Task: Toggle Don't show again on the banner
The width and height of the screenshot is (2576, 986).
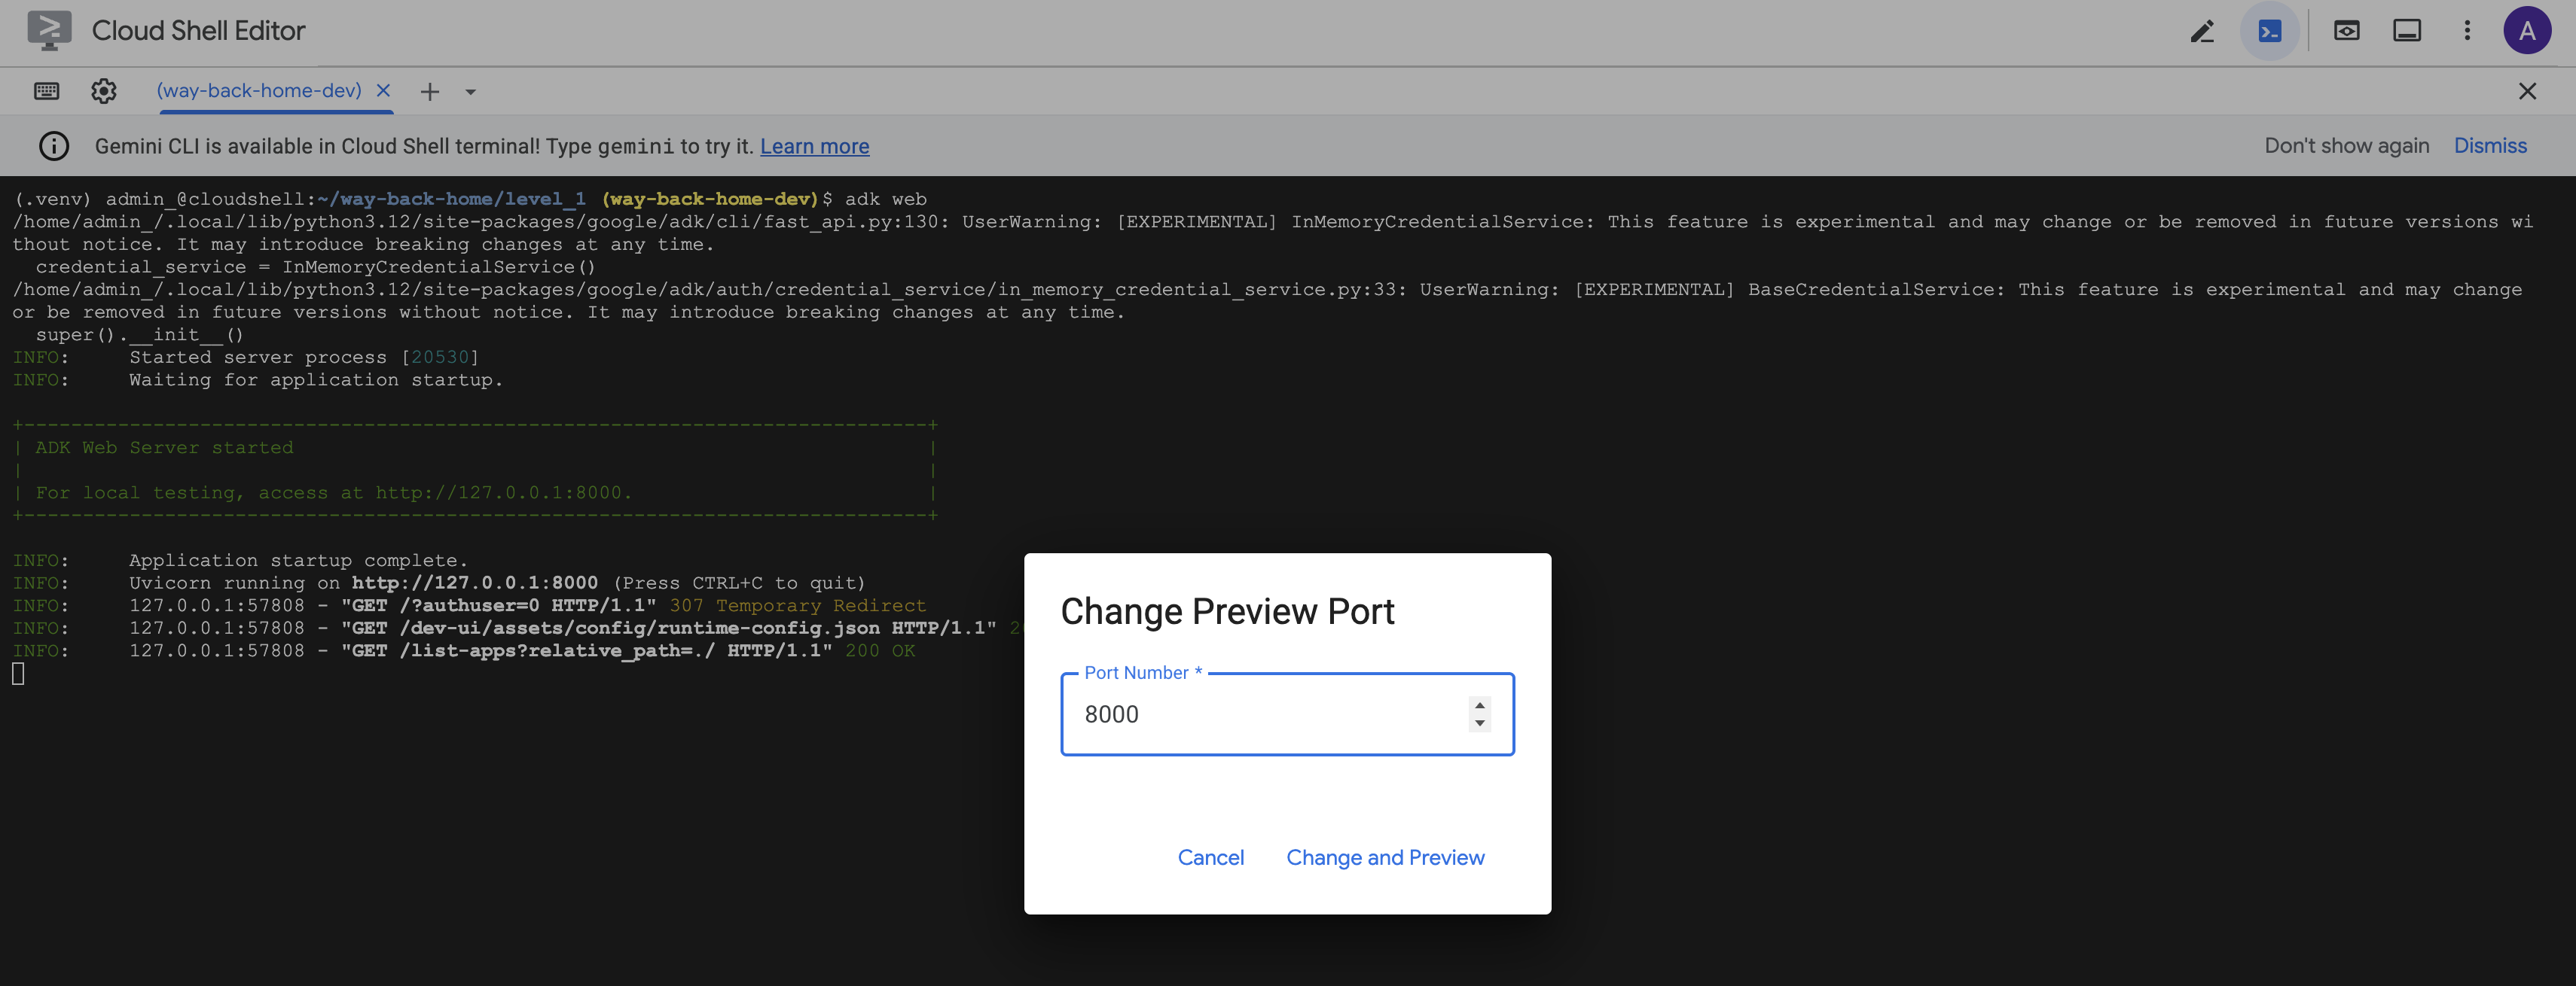Action: coord(2346,146)
